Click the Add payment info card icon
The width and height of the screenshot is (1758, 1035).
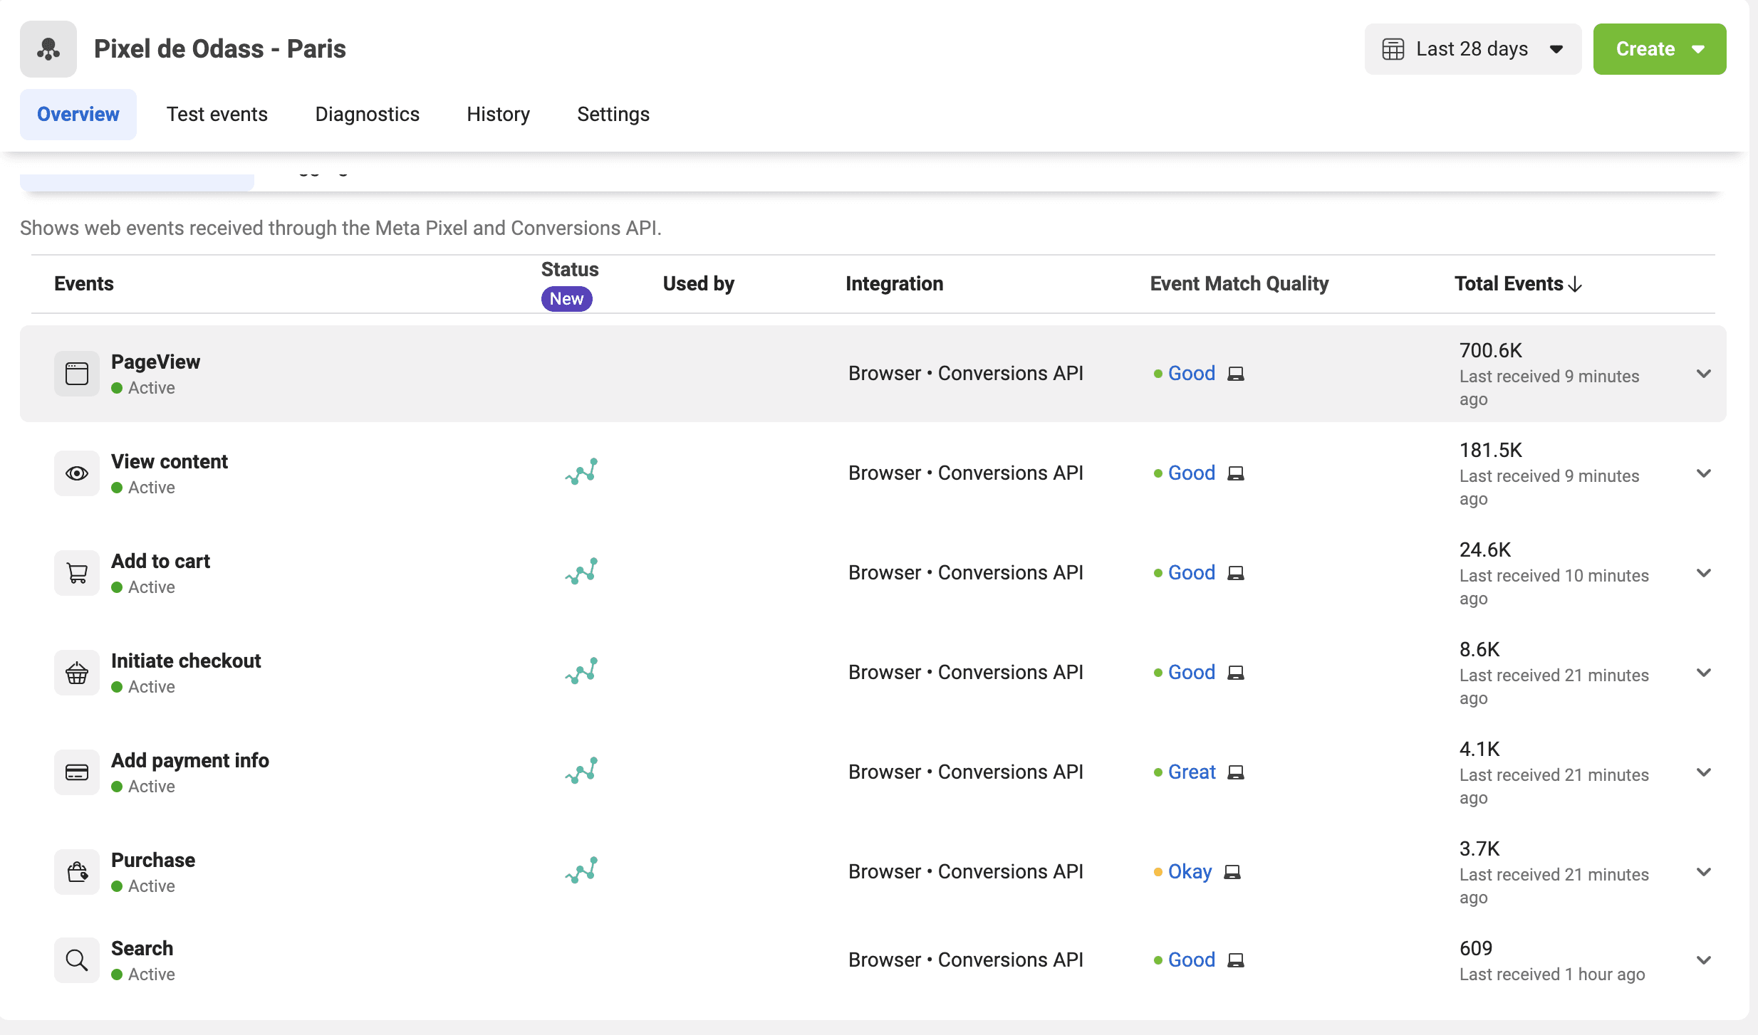[77, 772]
